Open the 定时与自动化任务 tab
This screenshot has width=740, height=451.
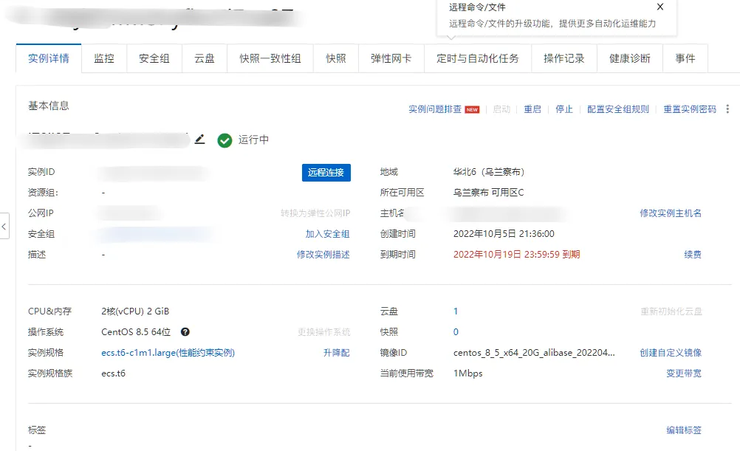(x=478, y=58)
